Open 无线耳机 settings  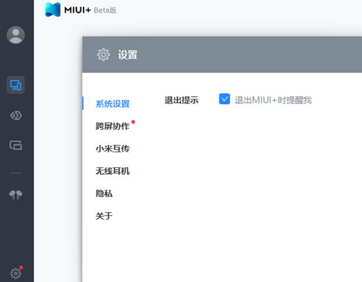click(x=113, y=171)
